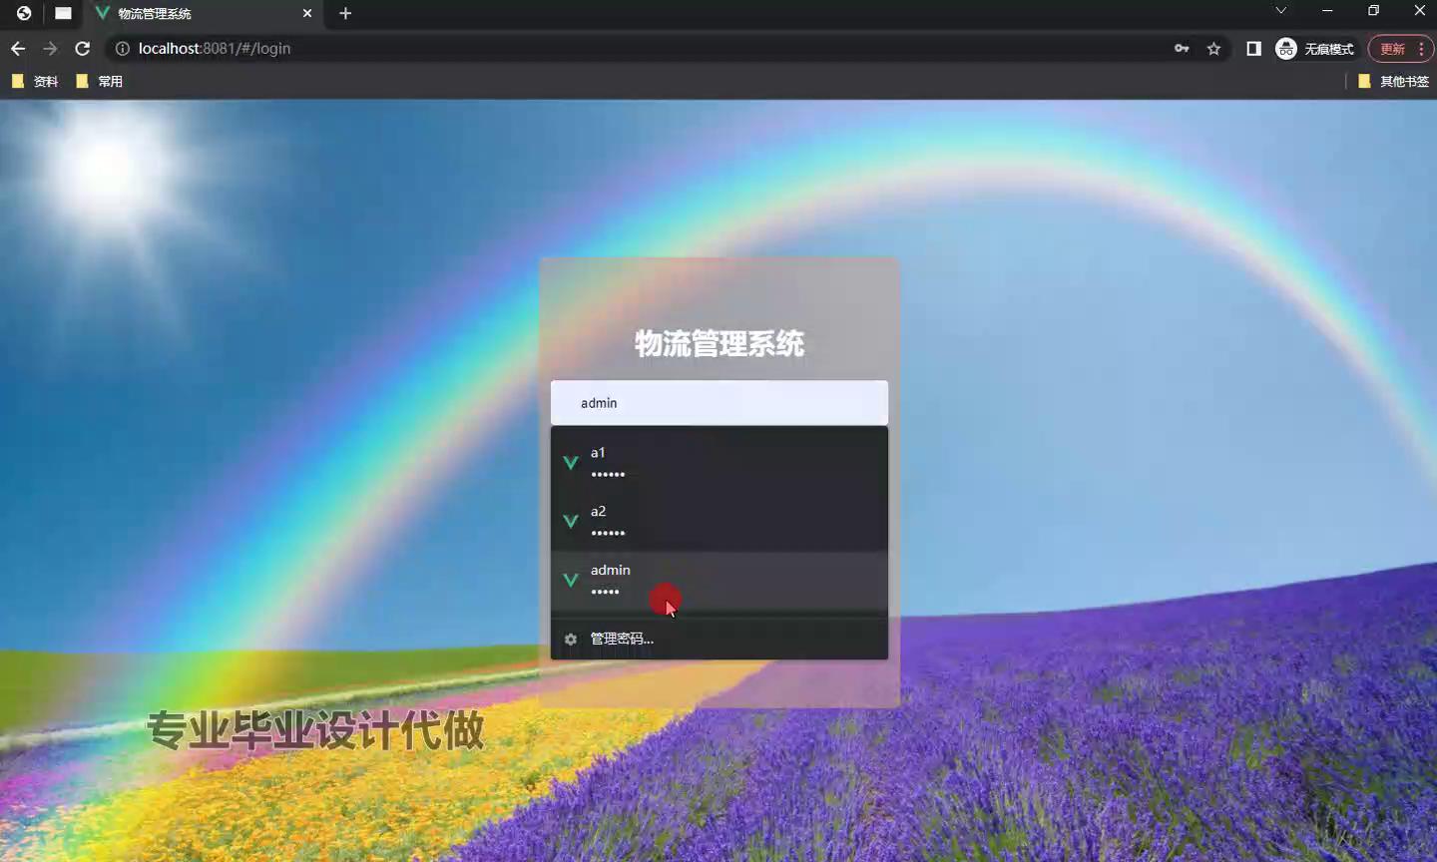Go back with the browser back arrow
Viewport: 1437px width, 862px height.
pos(18,48)
